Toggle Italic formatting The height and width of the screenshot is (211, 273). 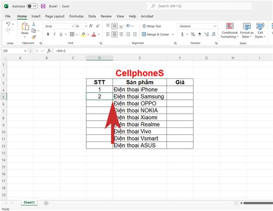pyautogui.click(x=55, y=34)
